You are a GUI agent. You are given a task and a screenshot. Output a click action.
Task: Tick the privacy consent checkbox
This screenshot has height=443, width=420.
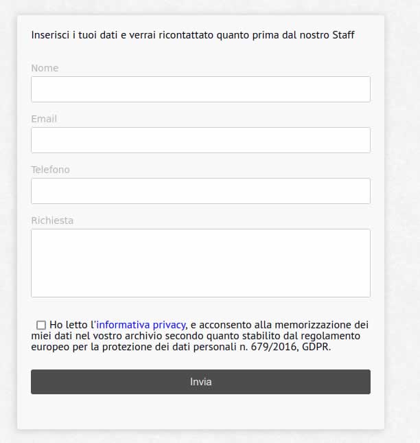click(41, 325)
